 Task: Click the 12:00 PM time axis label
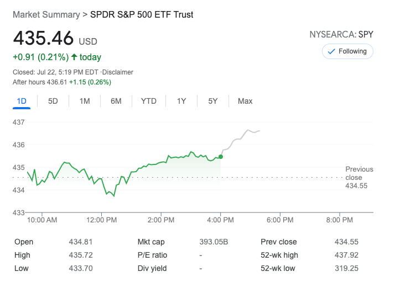pos(102,220)
